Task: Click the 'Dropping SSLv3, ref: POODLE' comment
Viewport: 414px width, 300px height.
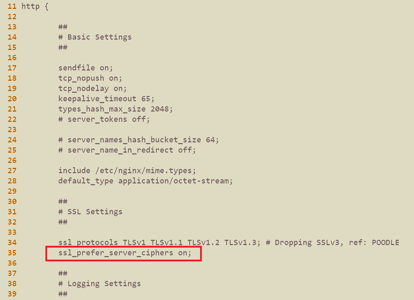Action: click(x=337, y=243)
